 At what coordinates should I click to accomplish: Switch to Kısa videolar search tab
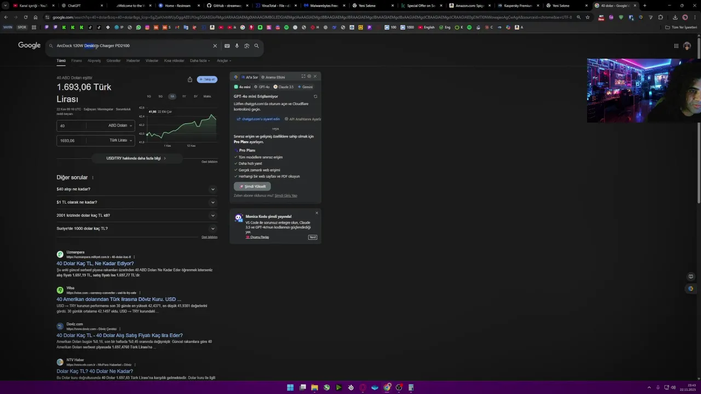point(174,61)
